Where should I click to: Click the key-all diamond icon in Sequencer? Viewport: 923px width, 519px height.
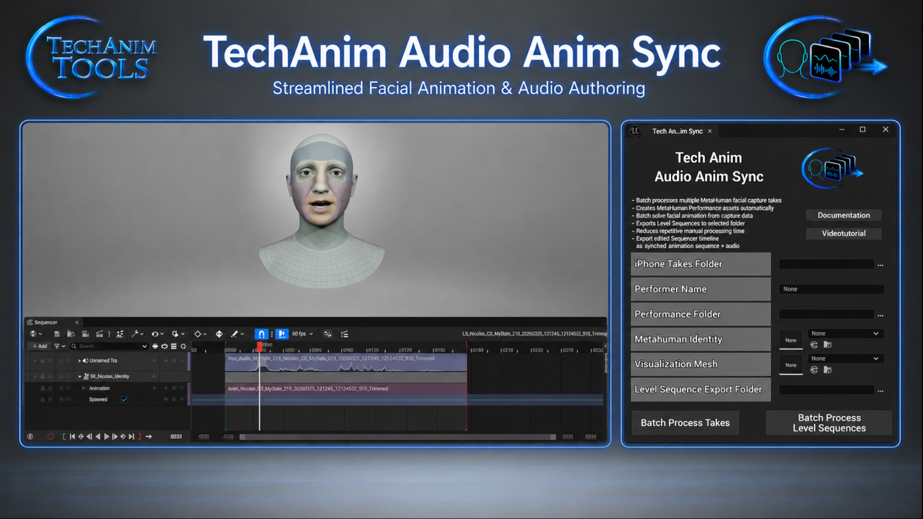(219, 334)
